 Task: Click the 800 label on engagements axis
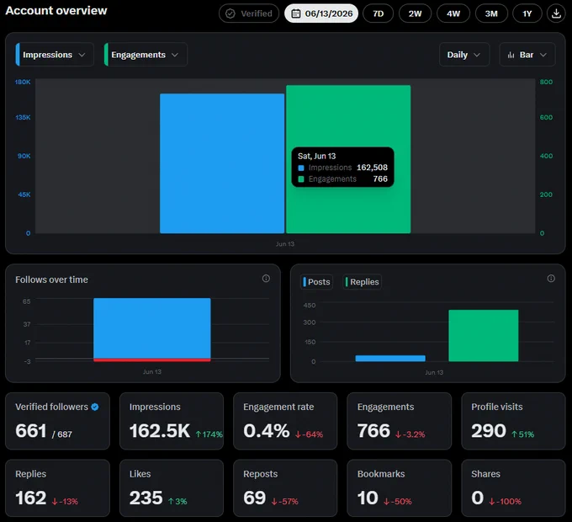pyautogui.click(x=546, y=83)
